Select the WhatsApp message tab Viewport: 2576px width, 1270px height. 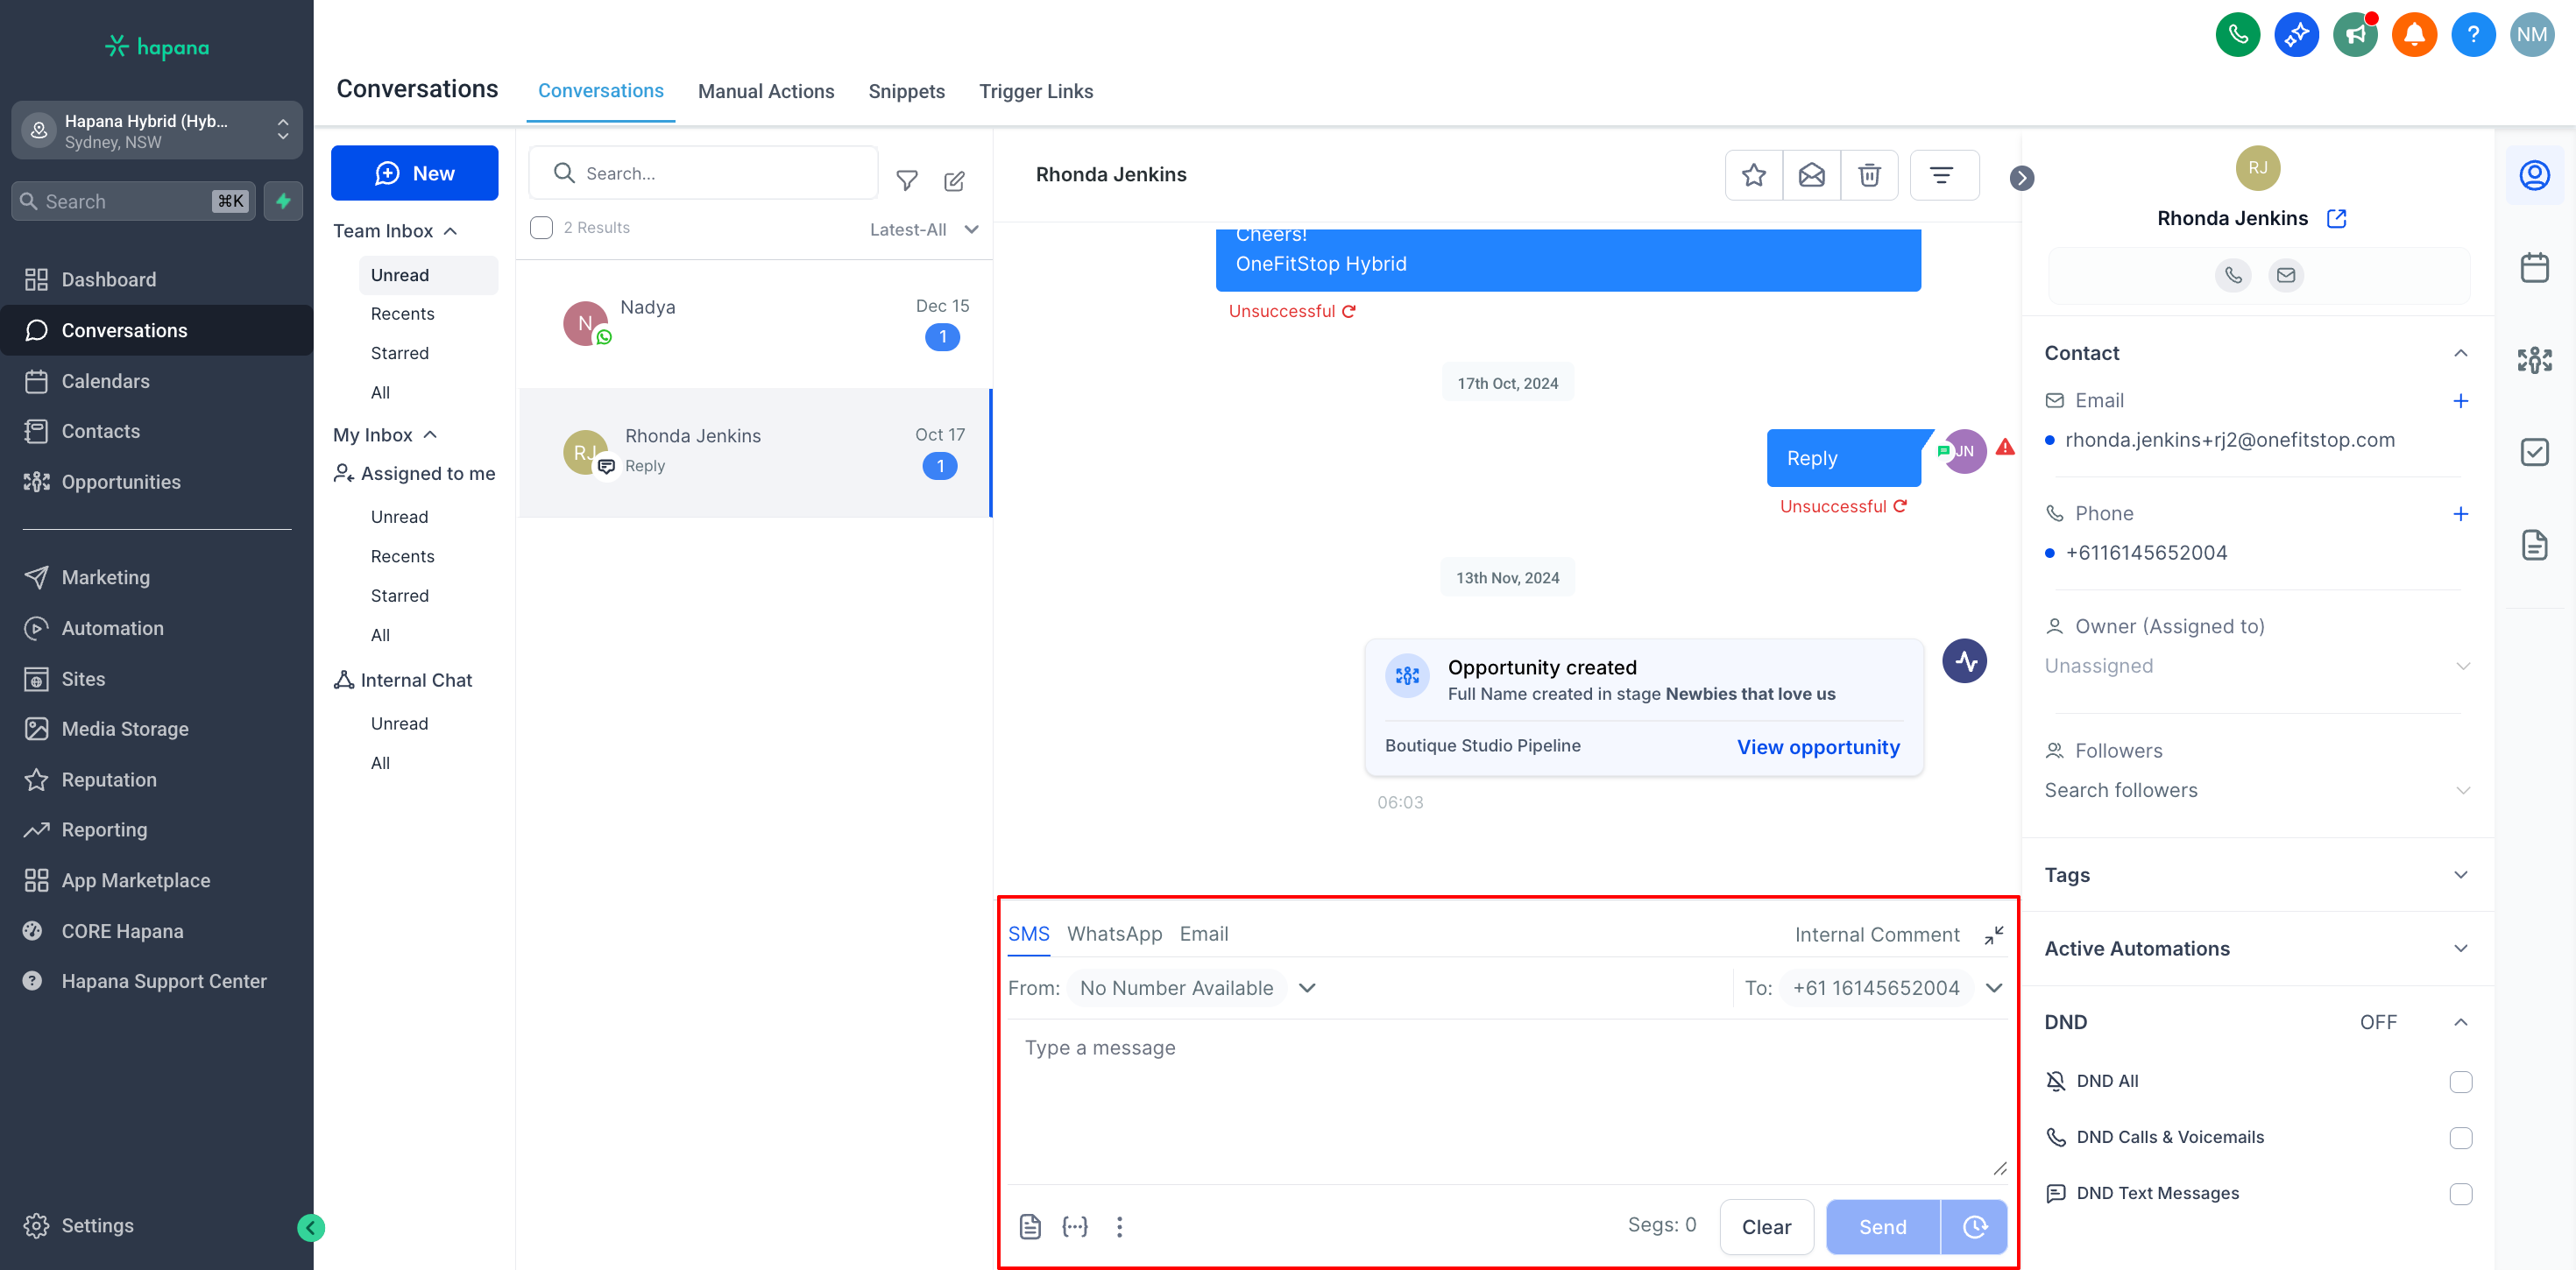[1114, 934]
